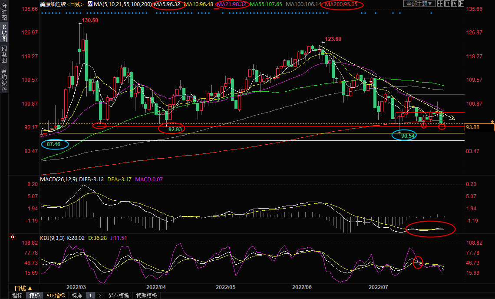The width and height of the screenshot is (495, 299).
Task: Toggle template number 1
Action: (x=90, y=296)
